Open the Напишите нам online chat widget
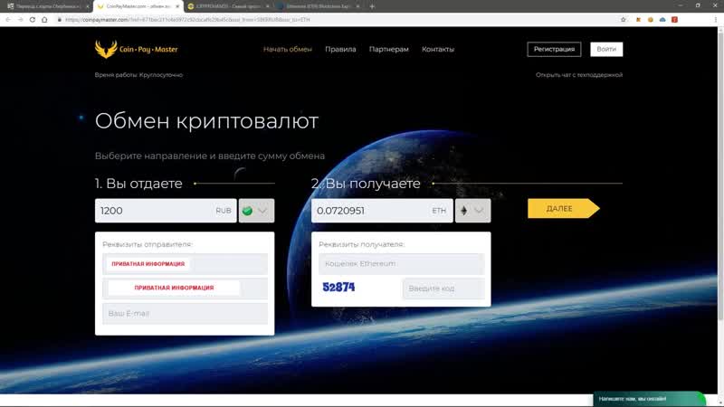Viewport: 724px width, 407px height. (649, 399)
